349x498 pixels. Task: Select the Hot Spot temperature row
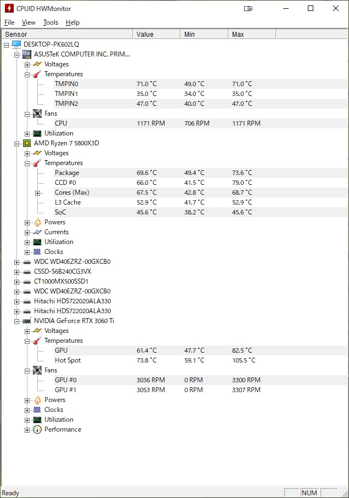coord(200,360)
